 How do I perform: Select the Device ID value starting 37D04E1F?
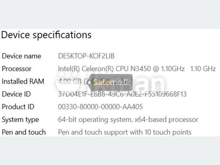(122, 94)
